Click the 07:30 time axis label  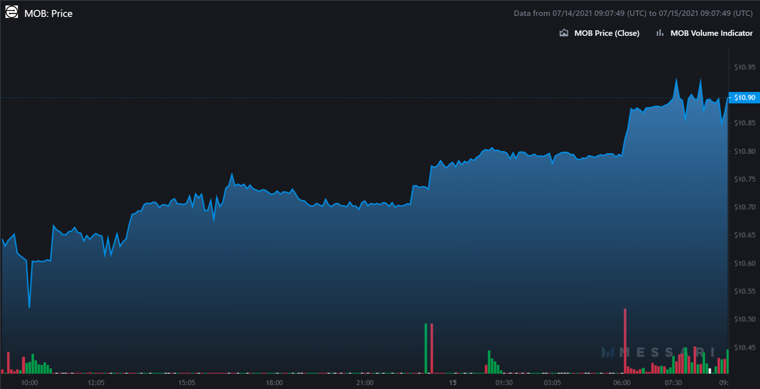(673, 383)
